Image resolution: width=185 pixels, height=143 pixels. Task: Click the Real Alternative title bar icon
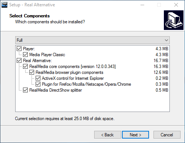(x=4, y=5)
